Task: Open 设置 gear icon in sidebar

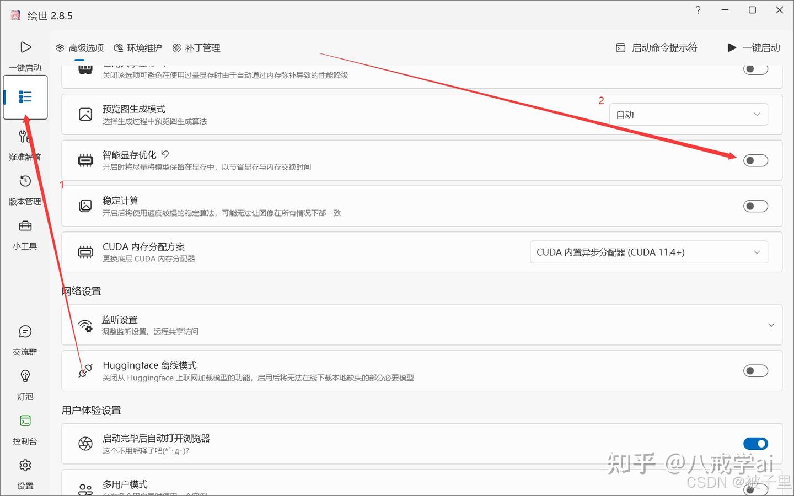Action: click(x=25, y=466)
